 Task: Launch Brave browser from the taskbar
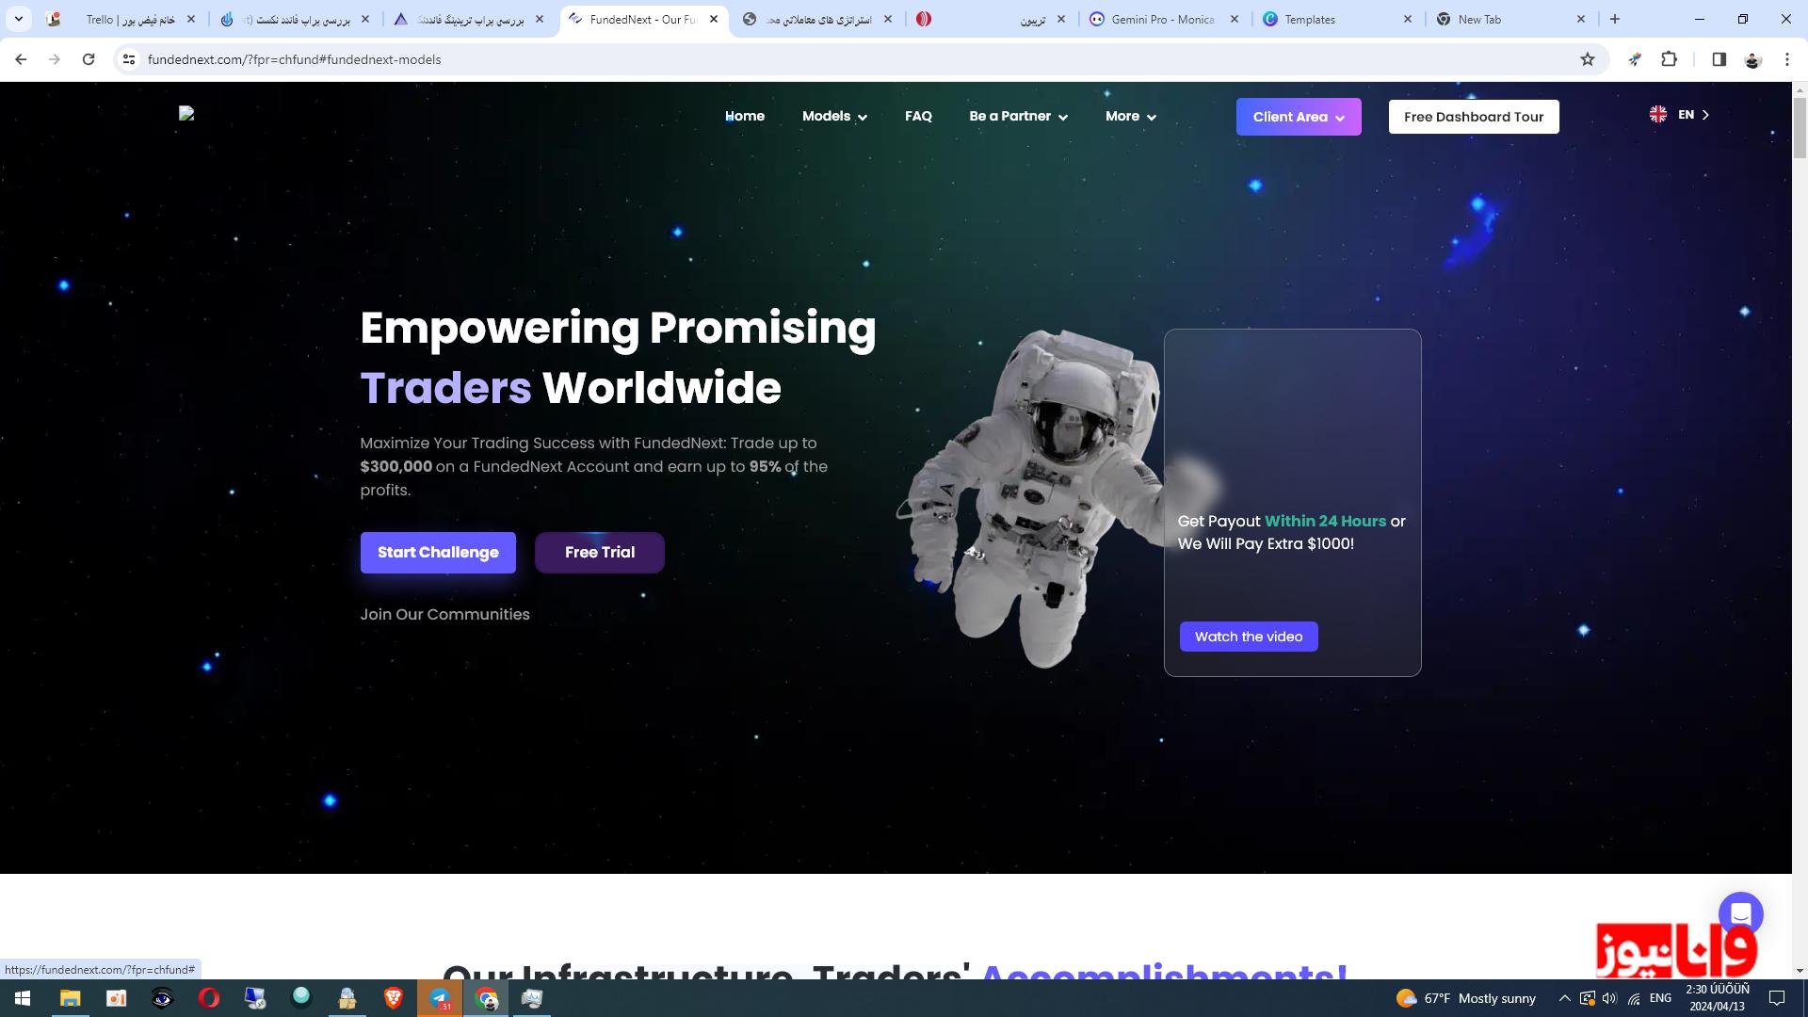point(393,998)
